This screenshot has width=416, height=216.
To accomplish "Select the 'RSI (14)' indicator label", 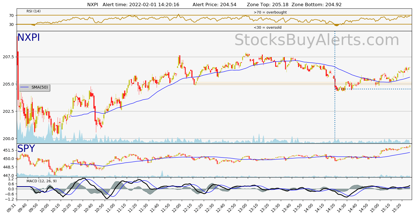I will click(x=34, y=11).
